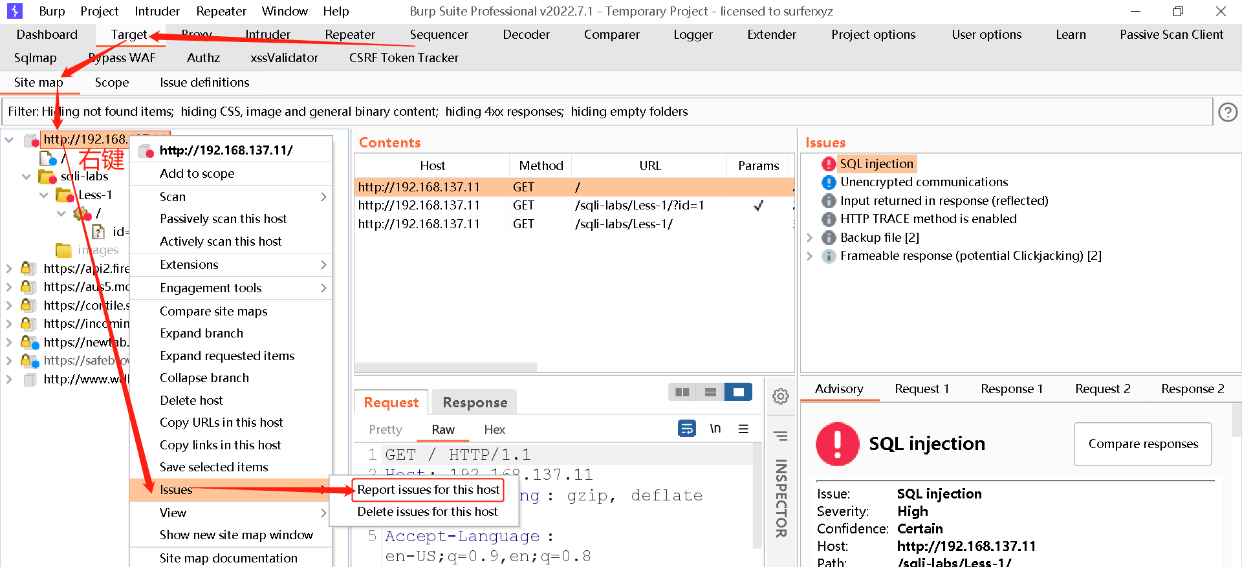The image size is (1242, 567).
Task: Switch to side-by-side request/response layout
Action: pos(682,392)
